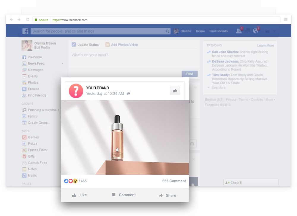Open friend requests icon in header

tap(239, 31)
